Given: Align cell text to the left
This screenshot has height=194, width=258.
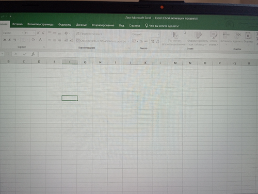Looking at the screenshot, I should [50, 40].
